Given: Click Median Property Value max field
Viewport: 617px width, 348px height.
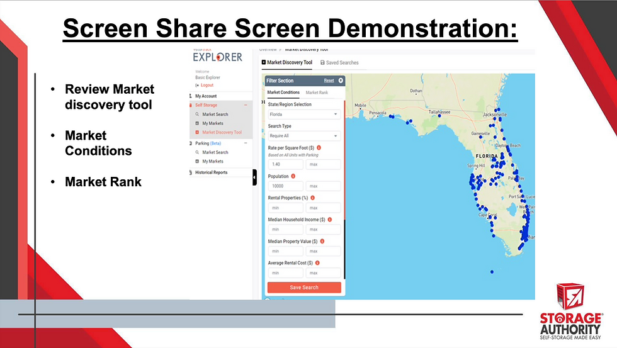Looking at the screenshot, I should click(323, 251).
